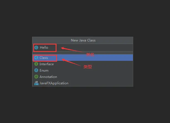Click the red 类名 annotation label
This screenshot has width=170, height=123.
pos(90,54)
